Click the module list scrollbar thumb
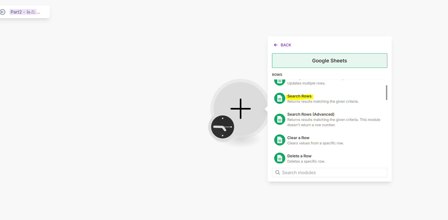This screenshot has height=220, width=448. tap(386, 92)
